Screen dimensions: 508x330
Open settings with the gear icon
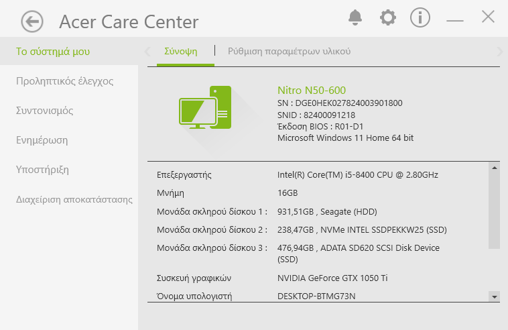coord(388,17)
